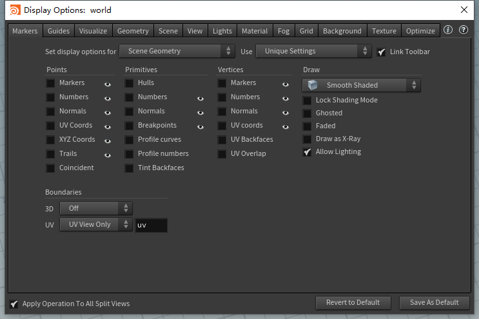Screen dimensions: 479x319
Task: Click the uv attribute text field
Action: (x=151, y=225)
